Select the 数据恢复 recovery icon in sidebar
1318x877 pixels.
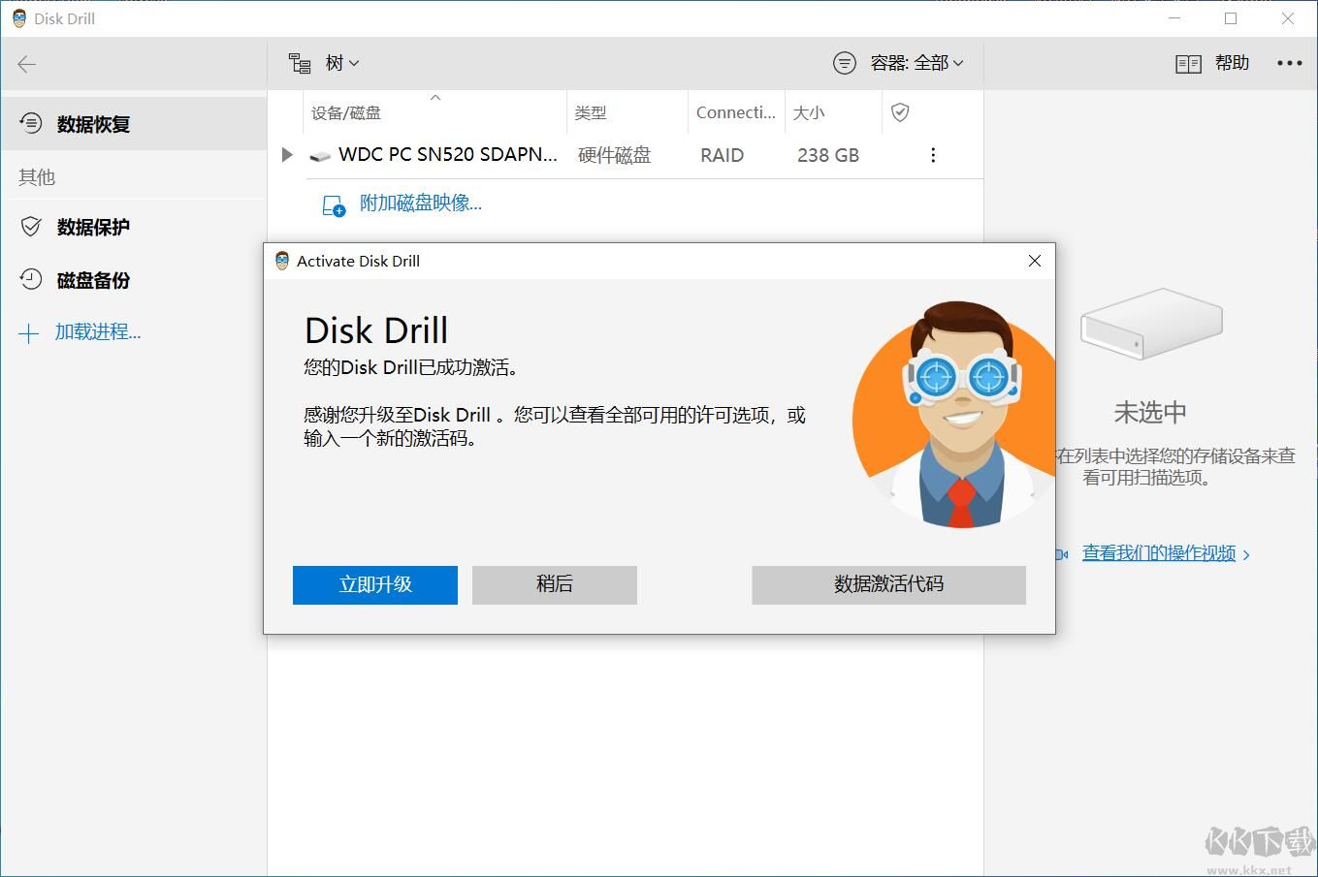[x=30, y=123]
